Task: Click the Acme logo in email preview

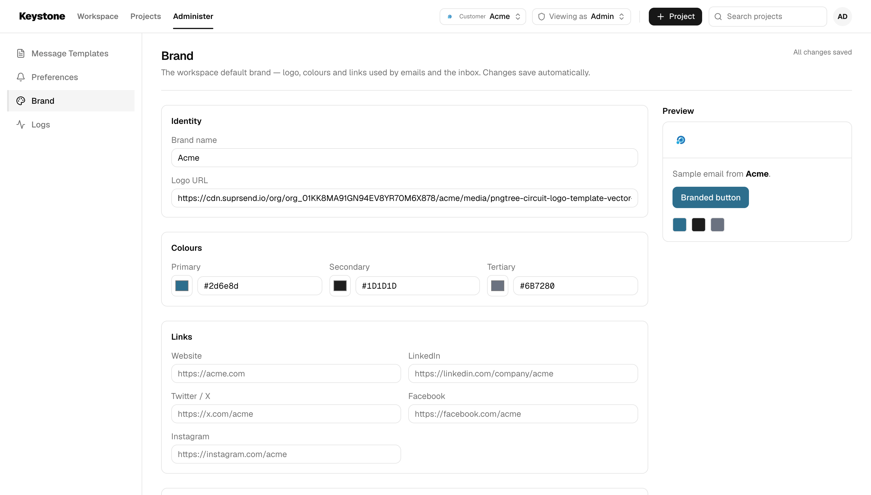Action: click(x=681, y=140)
